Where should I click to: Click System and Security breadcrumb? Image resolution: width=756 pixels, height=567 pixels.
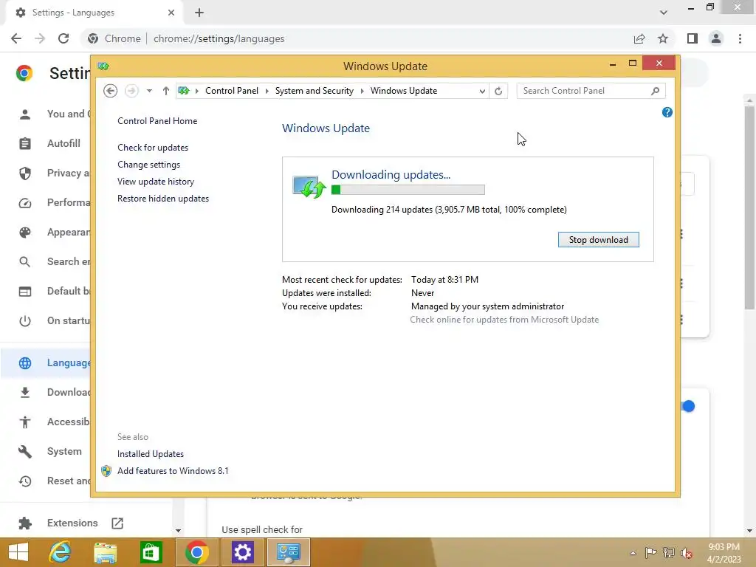pos(315,91)
